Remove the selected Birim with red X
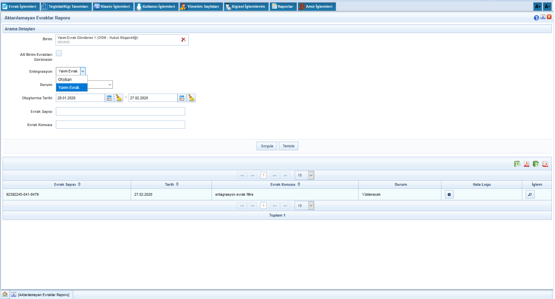The height and width of the screenshot is (299, 555). pos(183,39)
